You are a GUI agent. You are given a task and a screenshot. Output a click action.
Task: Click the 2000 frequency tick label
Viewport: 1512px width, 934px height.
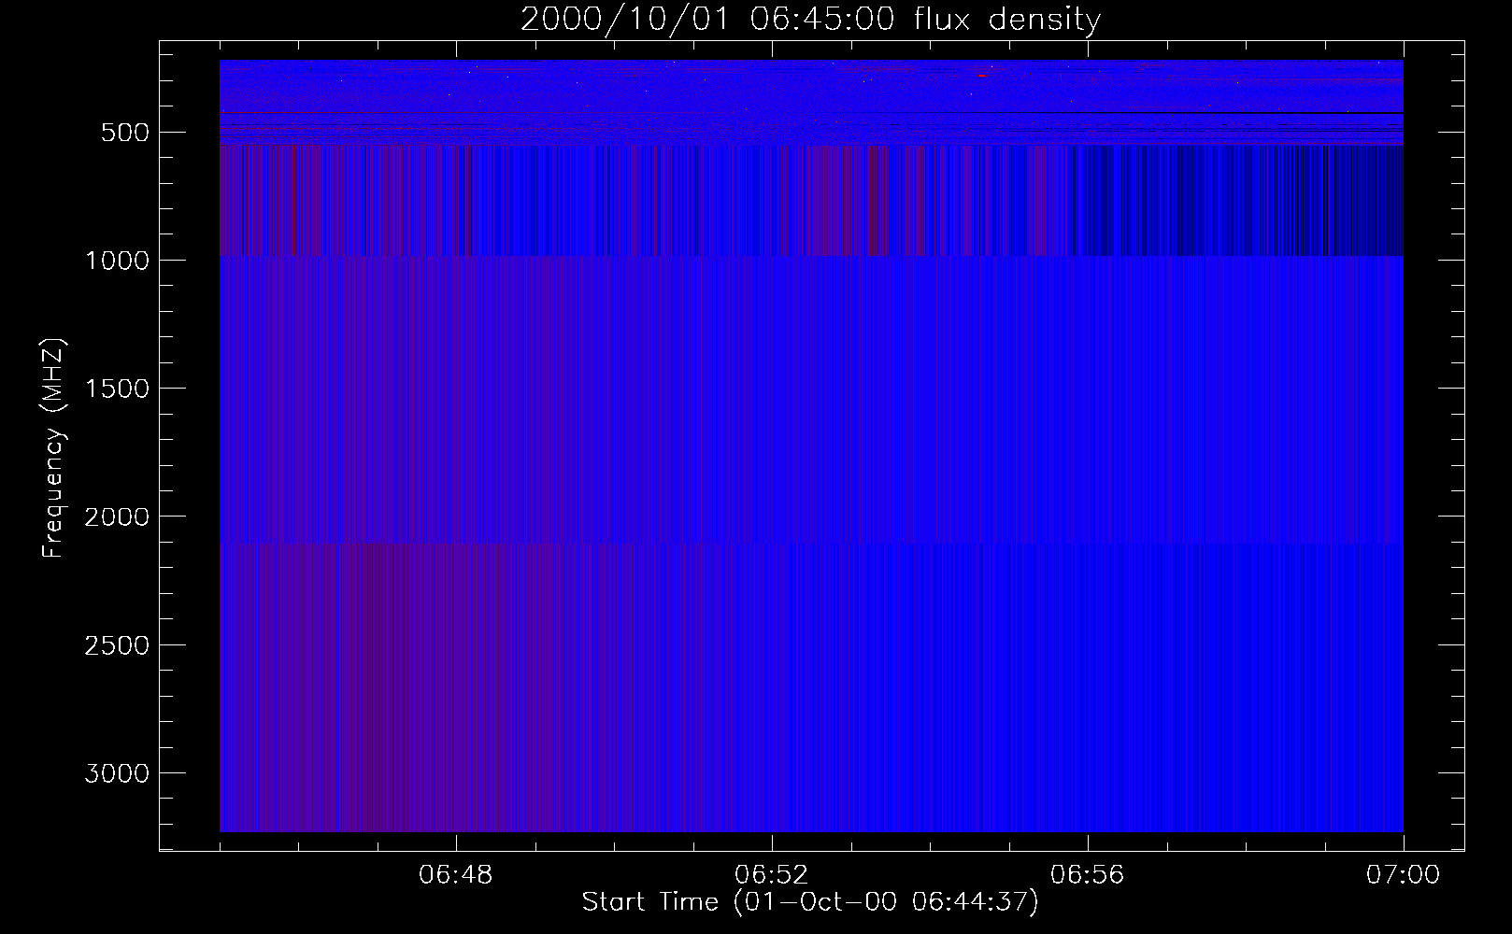(x=117, y=517)
